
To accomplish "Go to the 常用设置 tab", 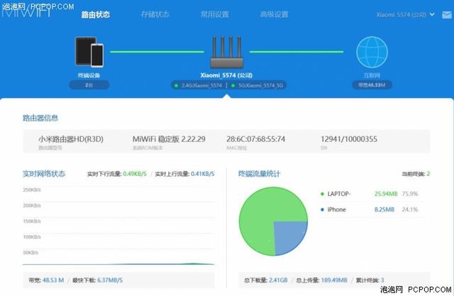I will click(214, 14).
